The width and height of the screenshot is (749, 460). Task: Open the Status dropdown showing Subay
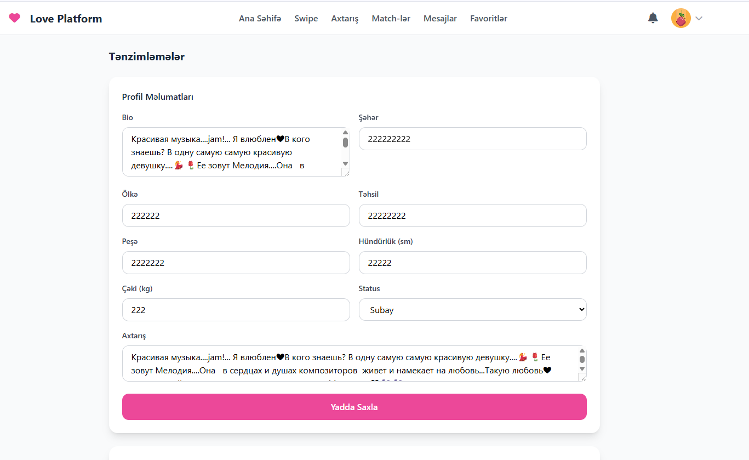click(x=472, y=310)
